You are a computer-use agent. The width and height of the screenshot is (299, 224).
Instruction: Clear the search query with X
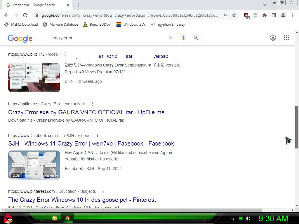(x=171, y=38)
